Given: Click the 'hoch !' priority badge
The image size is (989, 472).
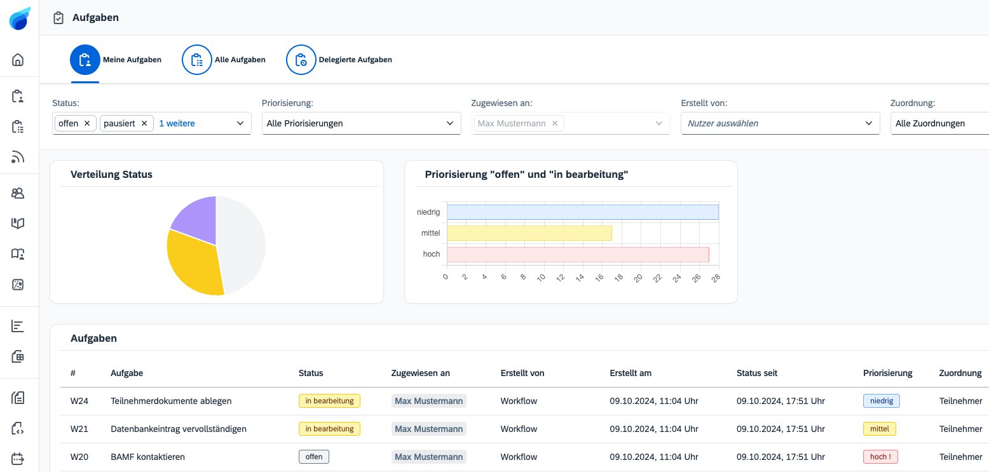Looking at the screenshot, I should [x=880, y=457].
